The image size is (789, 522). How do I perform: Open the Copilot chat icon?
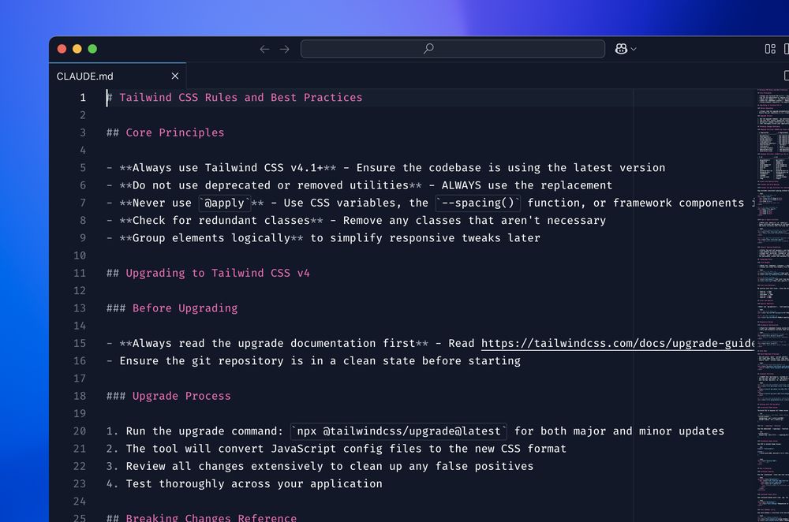(x=621, y=49)
